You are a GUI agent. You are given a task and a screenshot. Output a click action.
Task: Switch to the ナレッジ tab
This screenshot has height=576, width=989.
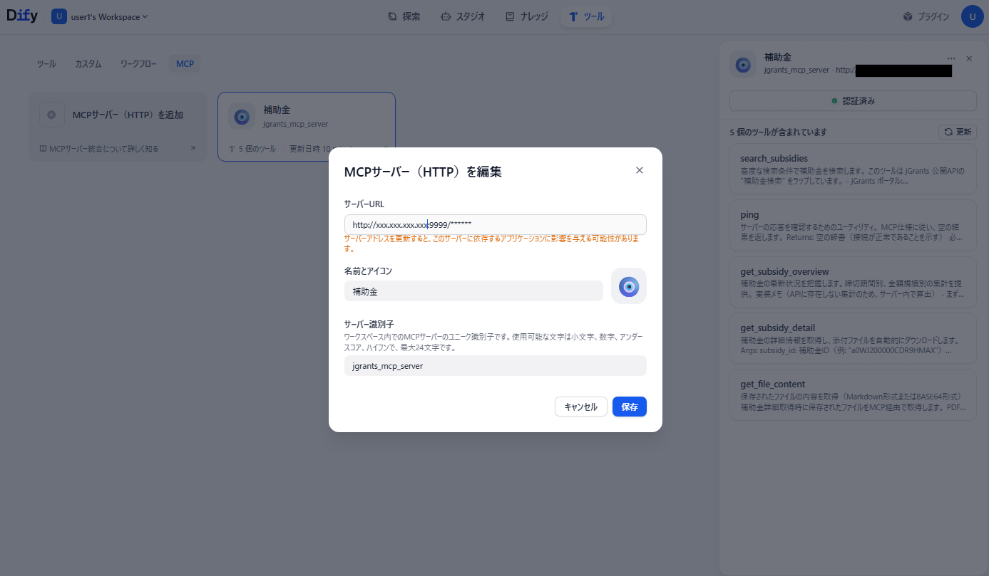click(x=527, y=16)
